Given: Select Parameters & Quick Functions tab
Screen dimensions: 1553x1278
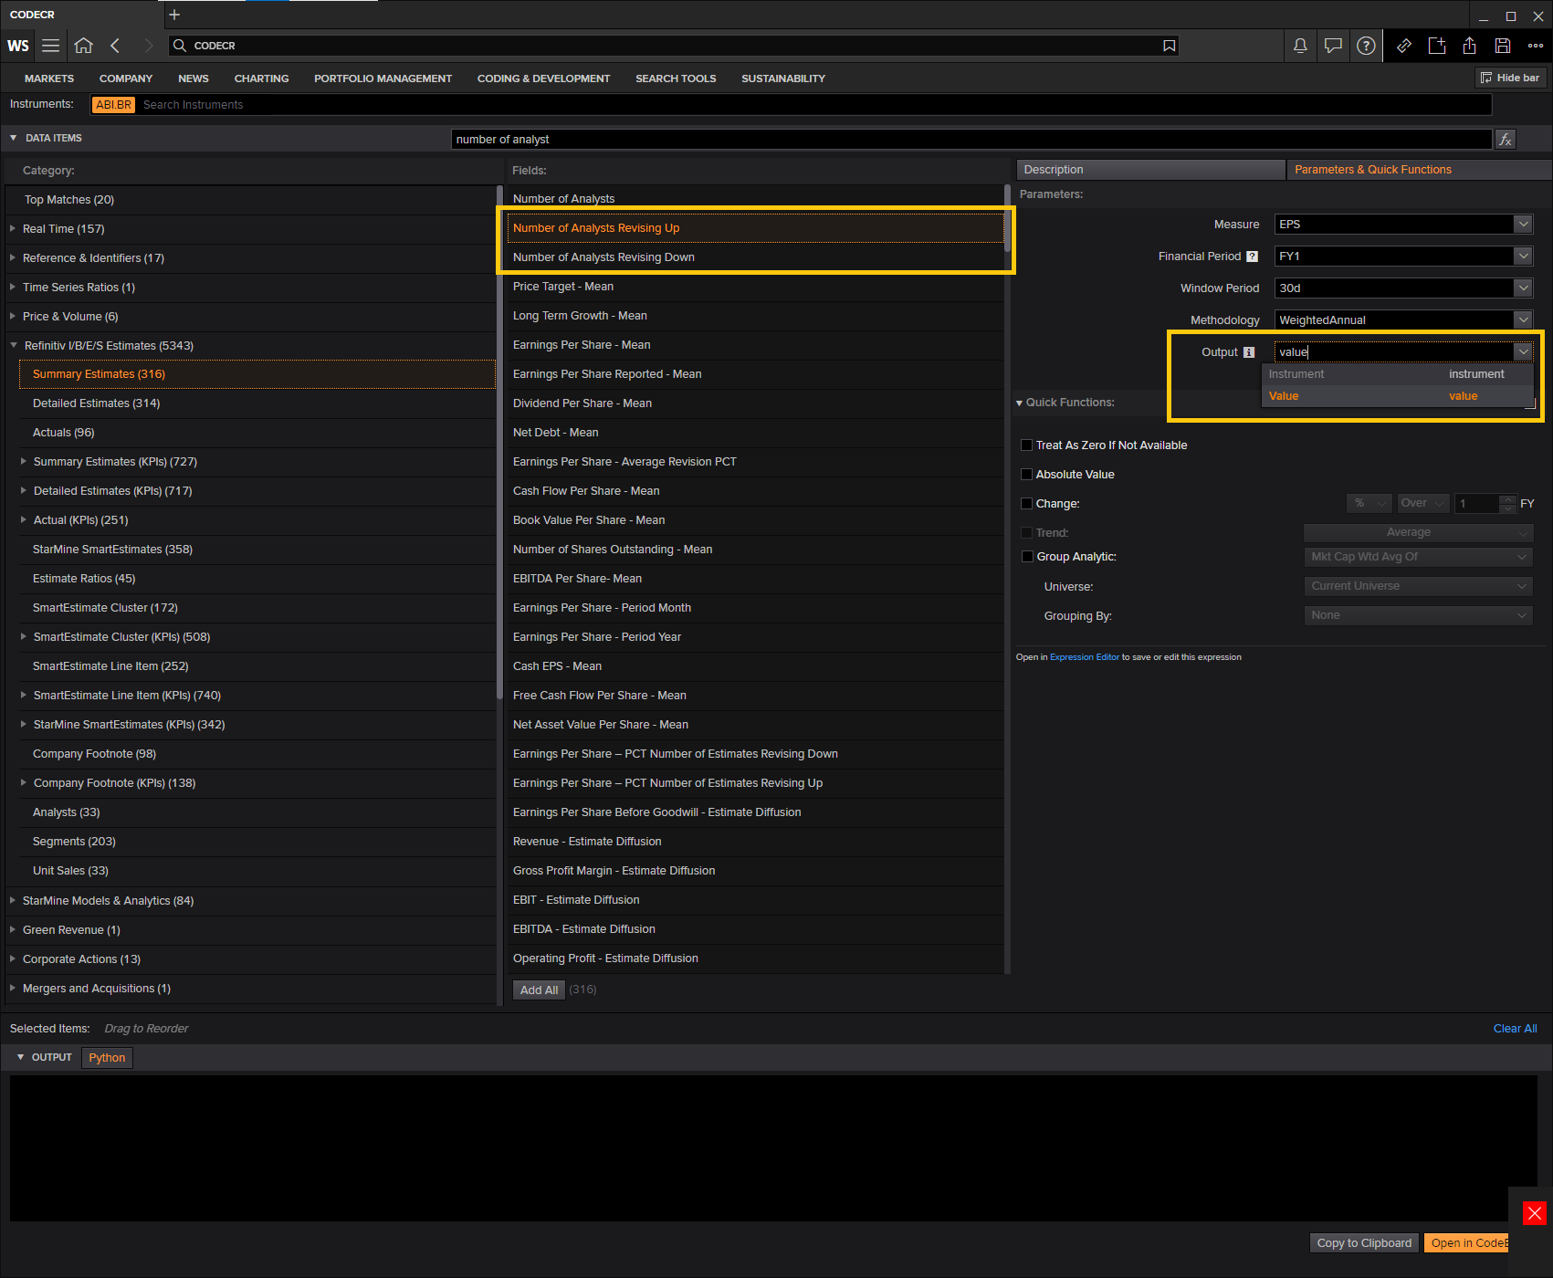Looking at the screenshot, I should [1419, 170].
